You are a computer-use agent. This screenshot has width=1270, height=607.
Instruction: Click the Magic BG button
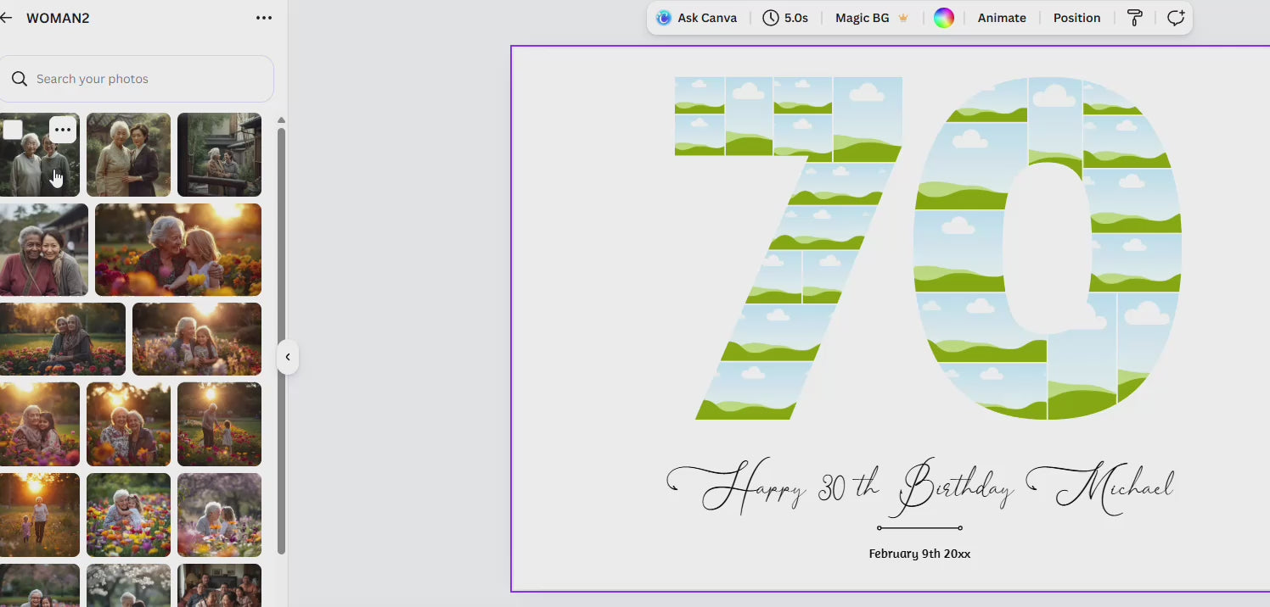point(862,18)
